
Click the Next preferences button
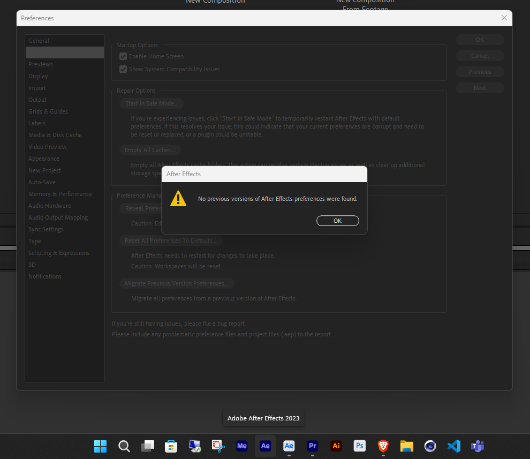coord(480,87)
